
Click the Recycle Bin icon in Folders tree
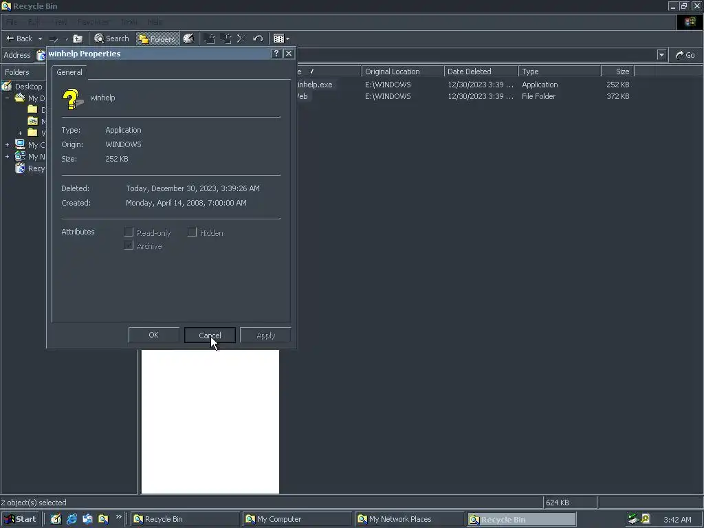tap(20, 168)
